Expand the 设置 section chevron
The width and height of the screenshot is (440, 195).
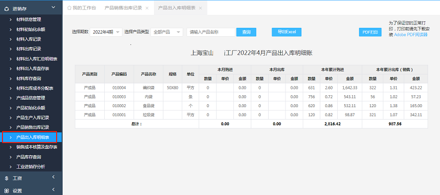click(53, 190)
